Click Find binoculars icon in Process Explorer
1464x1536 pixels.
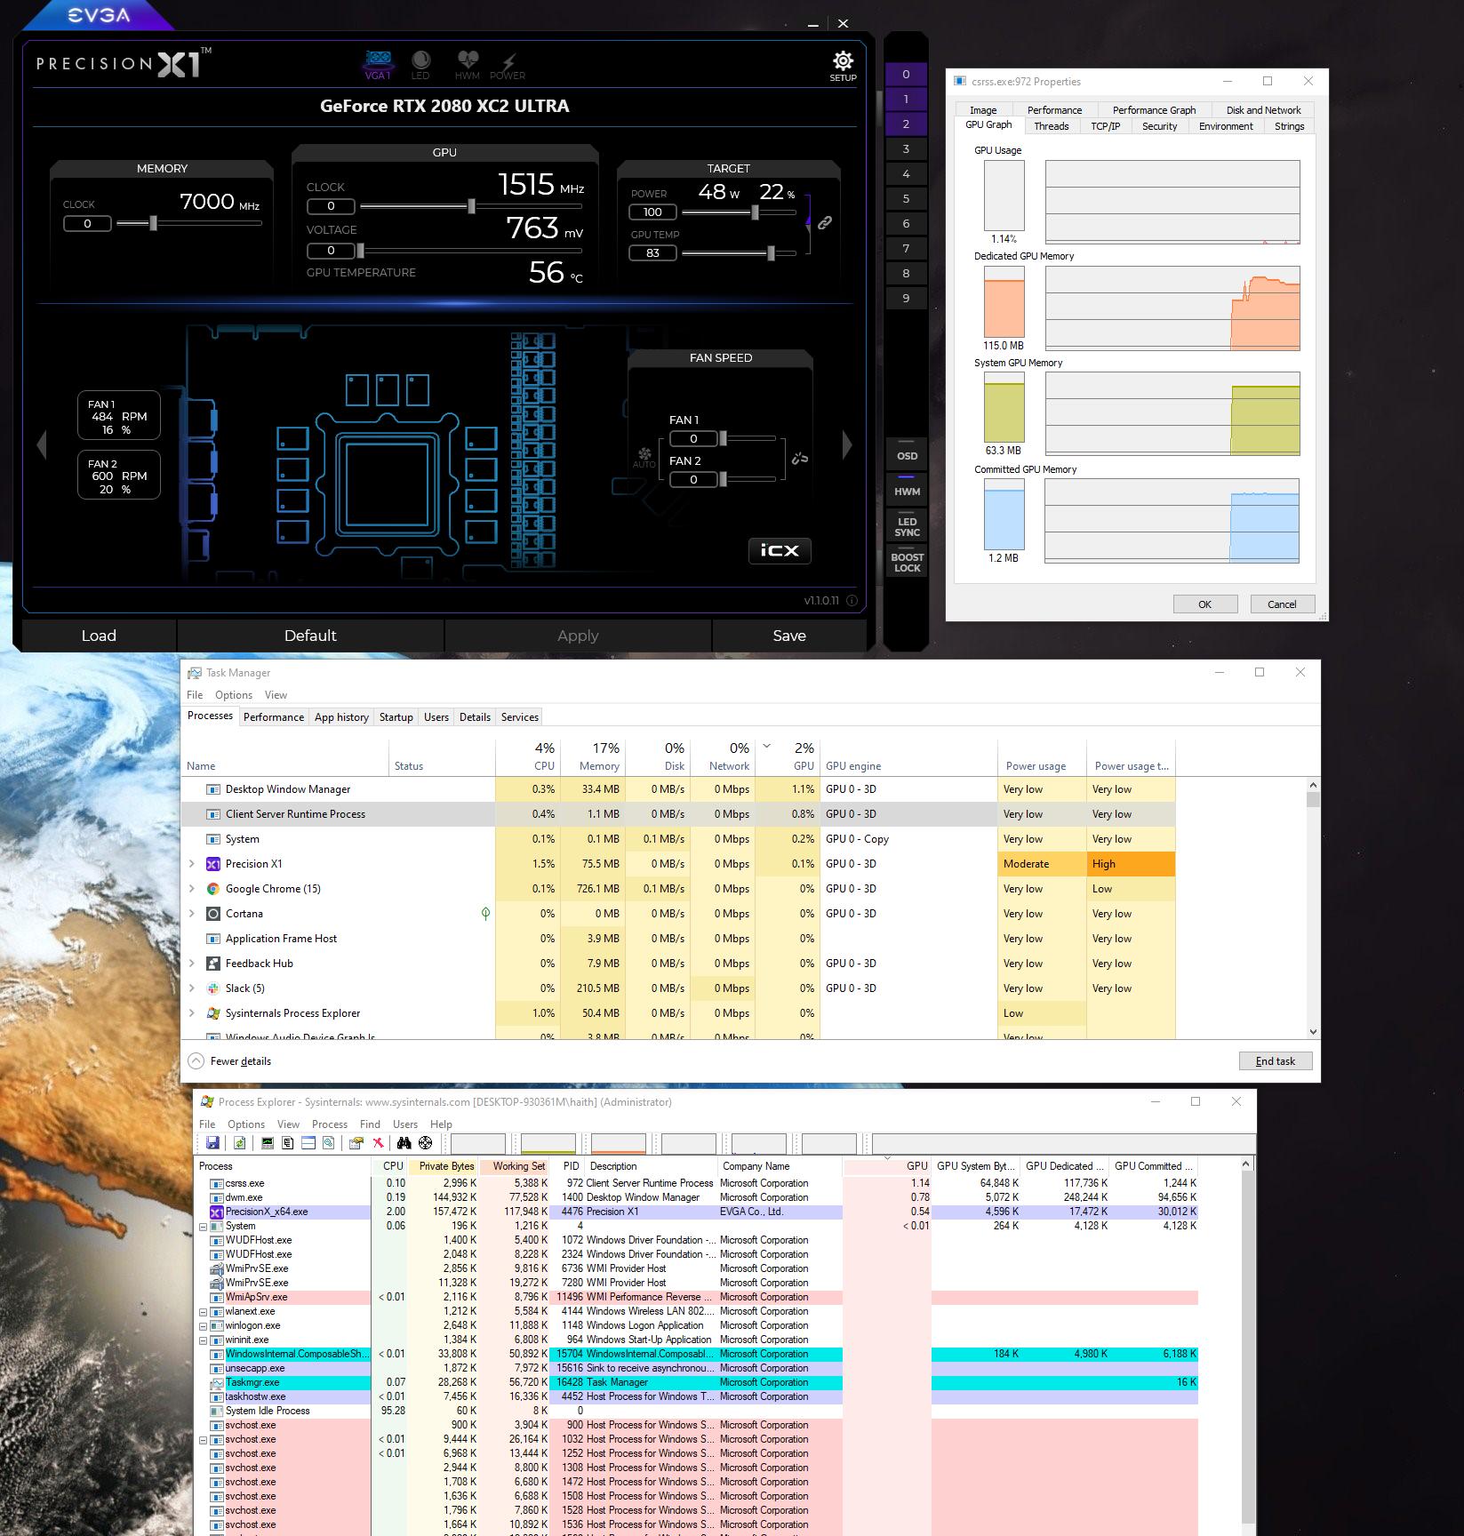[404, 1143]
